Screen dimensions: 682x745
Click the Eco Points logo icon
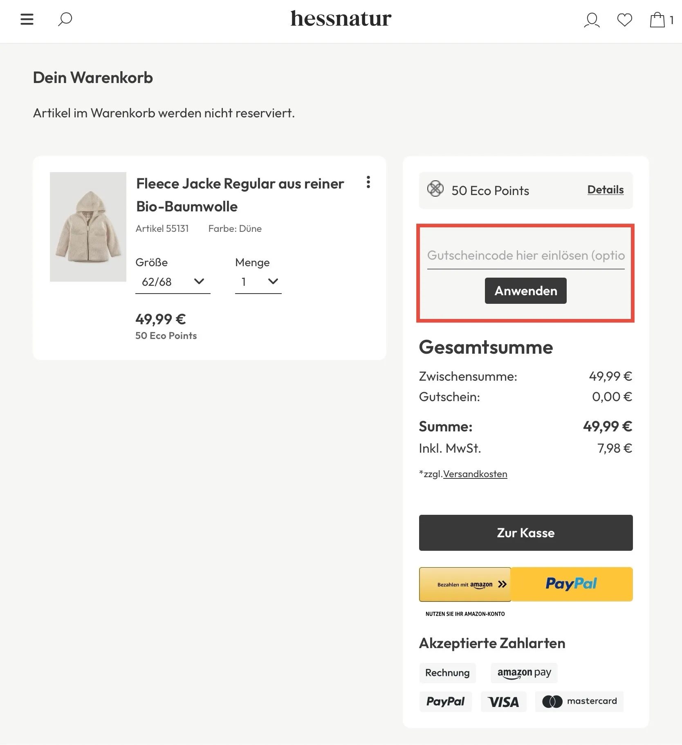click(x=435, y=189)
